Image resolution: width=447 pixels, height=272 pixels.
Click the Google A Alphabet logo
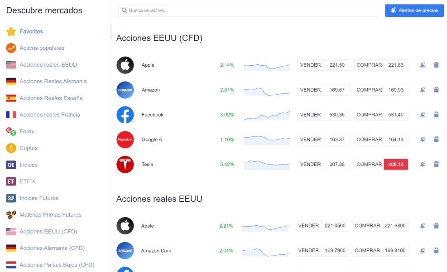point(125,140)
